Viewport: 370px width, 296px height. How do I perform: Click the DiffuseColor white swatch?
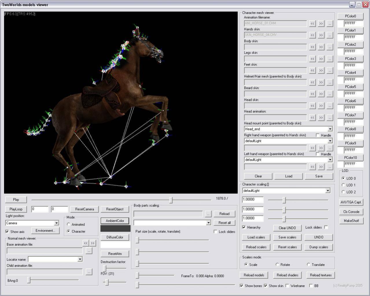click(115, 245)
